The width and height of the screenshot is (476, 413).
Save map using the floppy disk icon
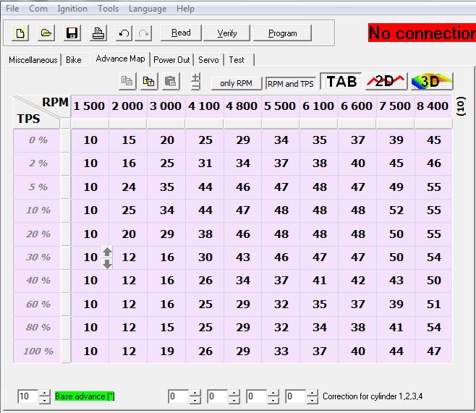(x=72, y=33)
